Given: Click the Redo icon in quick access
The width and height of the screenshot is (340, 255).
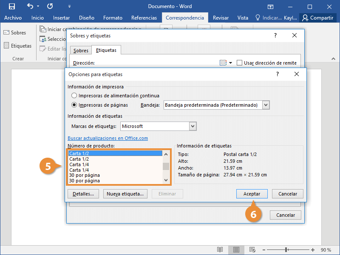Looking at the screenshot, I should (x=50, y=6).
